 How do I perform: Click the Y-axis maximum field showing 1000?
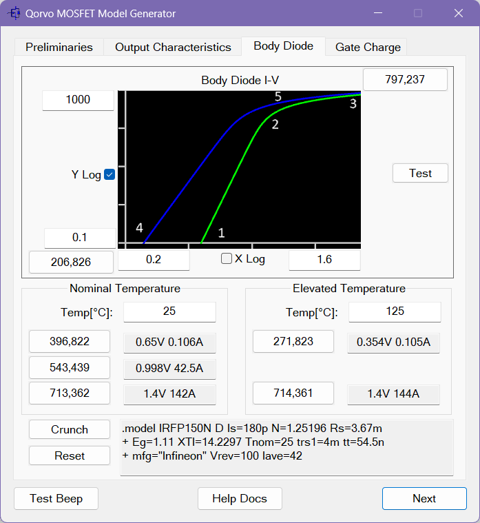pyautogui.click(x=78, y=100)
